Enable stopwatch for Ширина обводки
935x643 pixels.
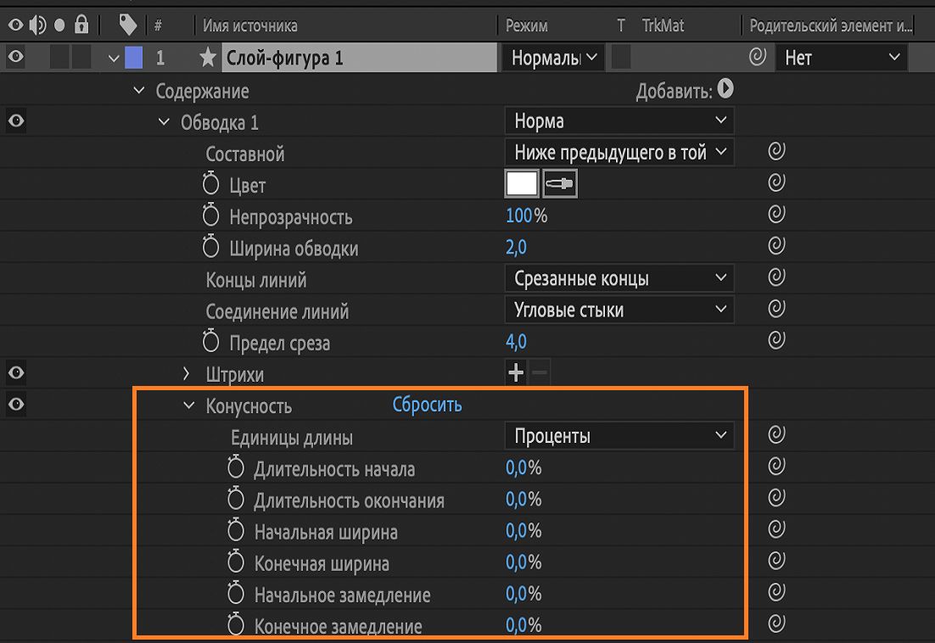[211, 248]
